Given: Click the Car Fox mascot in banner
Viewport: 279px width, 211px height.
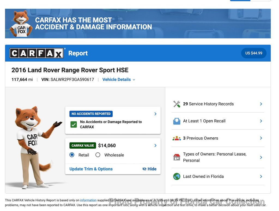Looking at the screenshot, I should tap(21, 24).
